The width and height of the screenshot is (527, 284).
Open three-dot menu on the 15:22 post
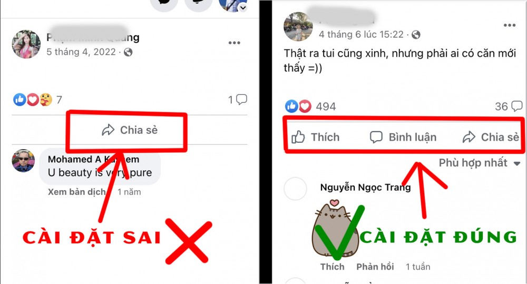tap(510, 25)
